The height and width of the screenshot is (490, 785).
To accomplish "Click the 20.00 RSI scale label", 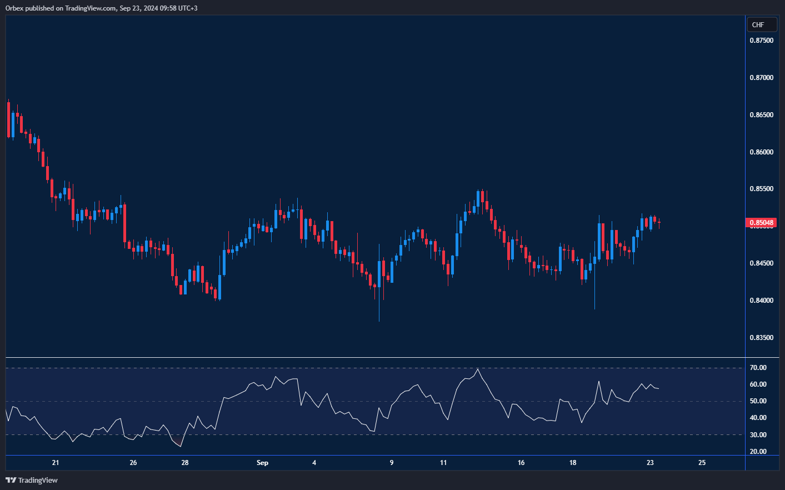I will (x=758, y=452).
